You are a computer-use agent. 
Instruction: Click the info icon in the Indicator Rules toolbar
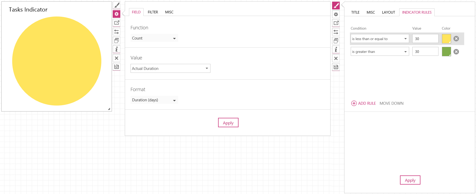pos(336,49)
